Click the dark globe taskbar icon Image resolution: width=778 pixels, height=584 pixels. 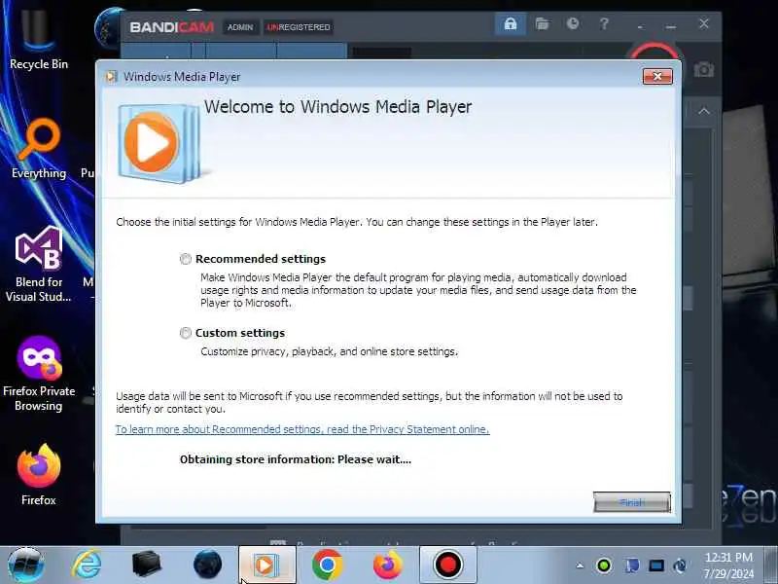[207, 565]
